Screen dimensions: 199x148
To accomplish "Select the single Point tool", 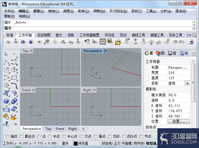I will [14, 54].
